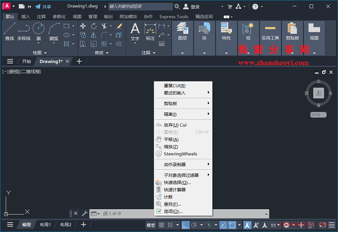Open Clipboard (剪贴板) submenu in context menu

tap(183, 103)
